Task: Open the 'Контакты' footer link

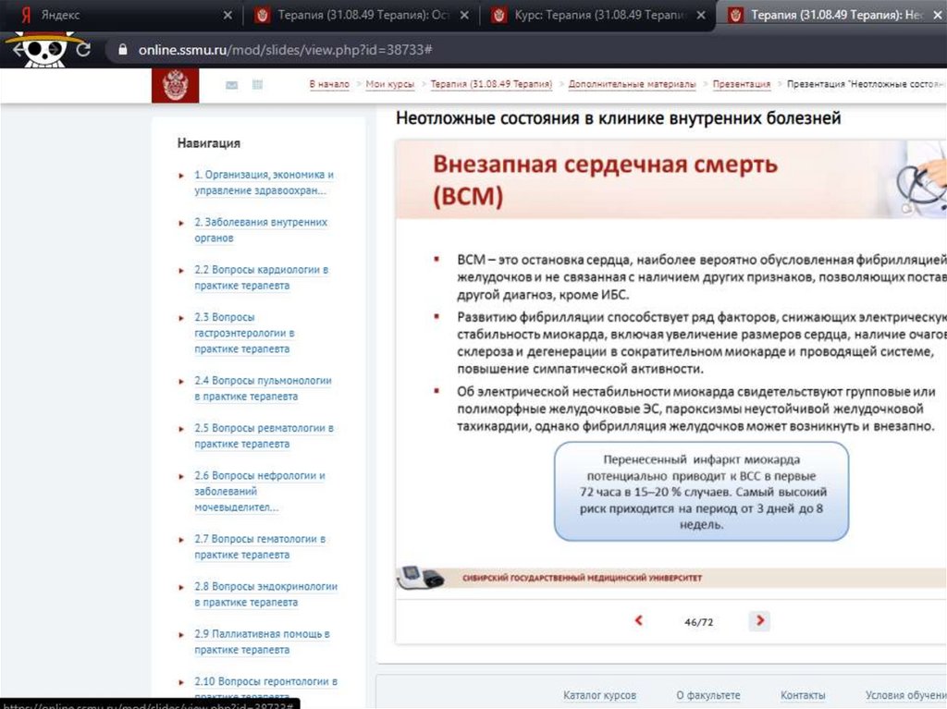Action: pos(803,695)
